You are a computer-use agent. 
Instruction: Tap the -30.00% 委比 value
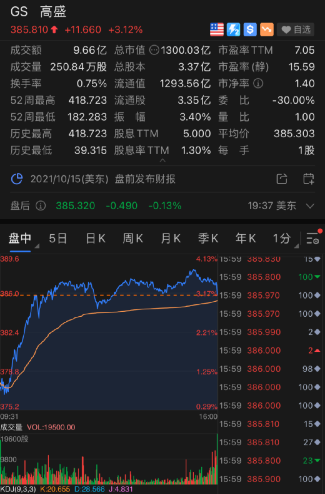coord(294,100)
